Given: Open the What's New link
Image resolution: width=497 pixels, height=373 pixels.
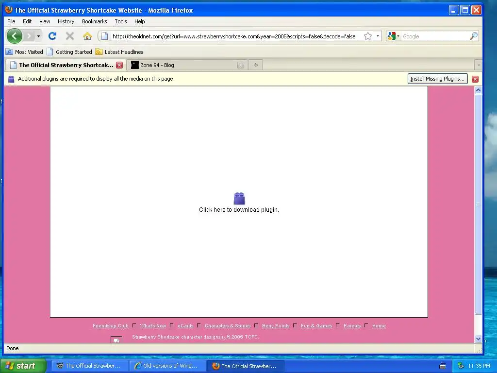Looking at the screenshot, I should pyautogui.click(x=153, y=326).
